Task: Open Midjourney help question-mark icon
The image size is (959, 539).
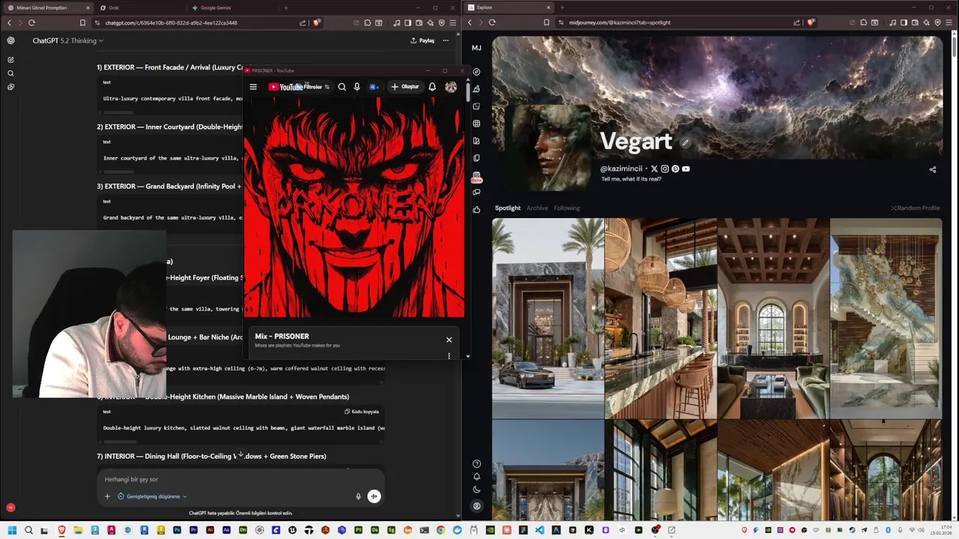Action: tap(477, 464)
